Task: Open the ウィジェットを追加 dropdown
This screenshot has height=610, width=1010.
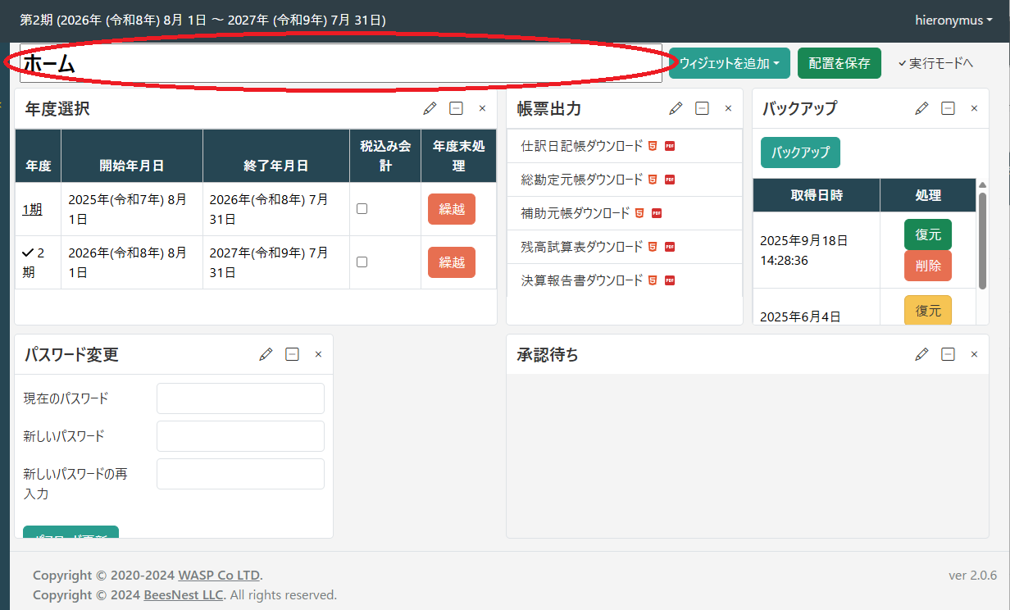Action: point(729,63)
